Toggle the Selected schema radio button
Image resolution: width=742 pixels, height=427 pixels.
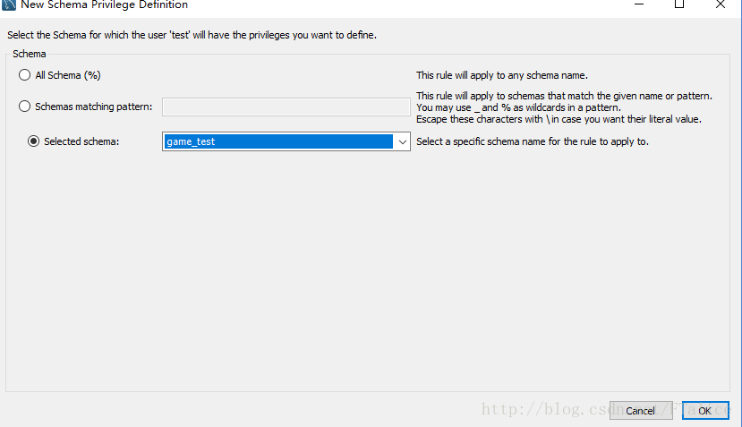(x=34, y=141)
